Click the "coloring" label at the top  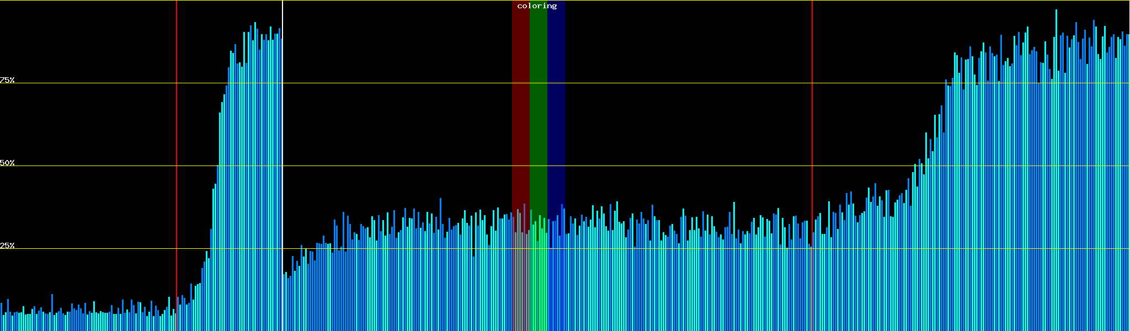(x=537, y=6)
